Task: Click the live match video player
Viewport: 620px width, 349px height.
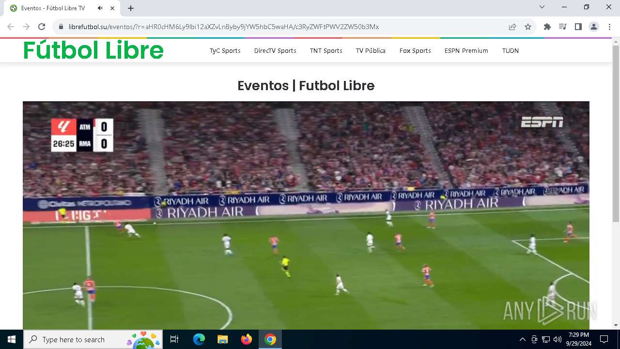Action: (x=306, y=215)
